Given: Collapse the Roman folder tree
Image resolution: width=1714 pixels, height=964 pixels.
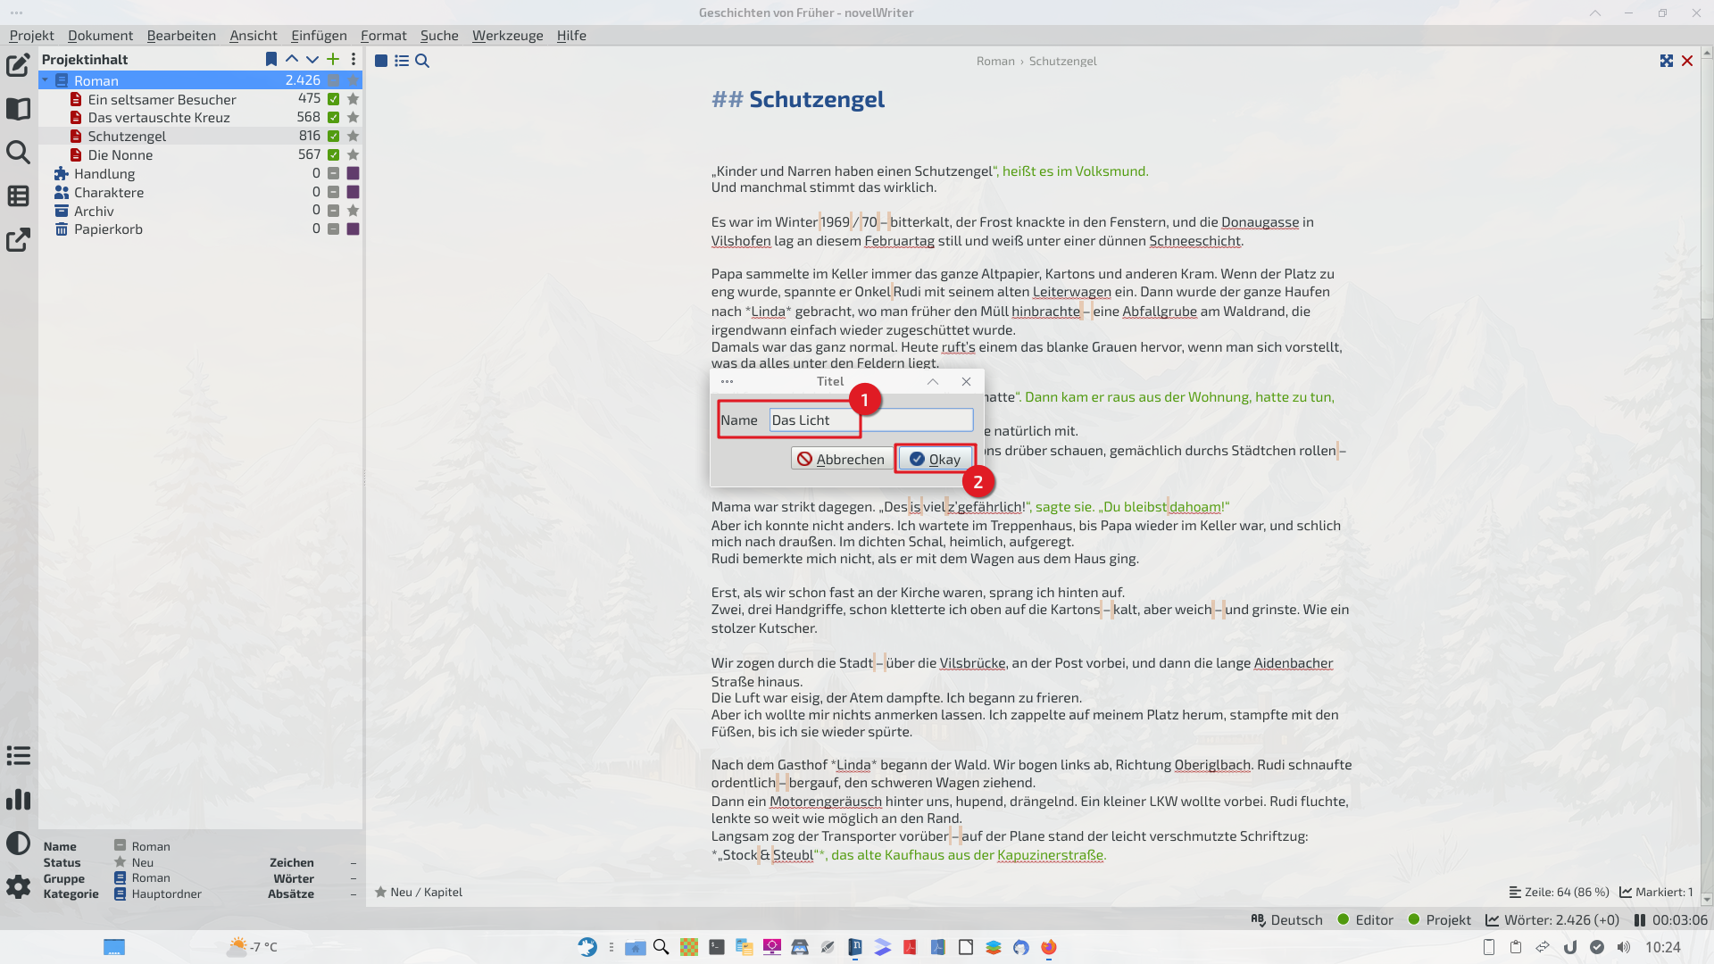Looking at the screenshot, I should click(x=46, y=80).
